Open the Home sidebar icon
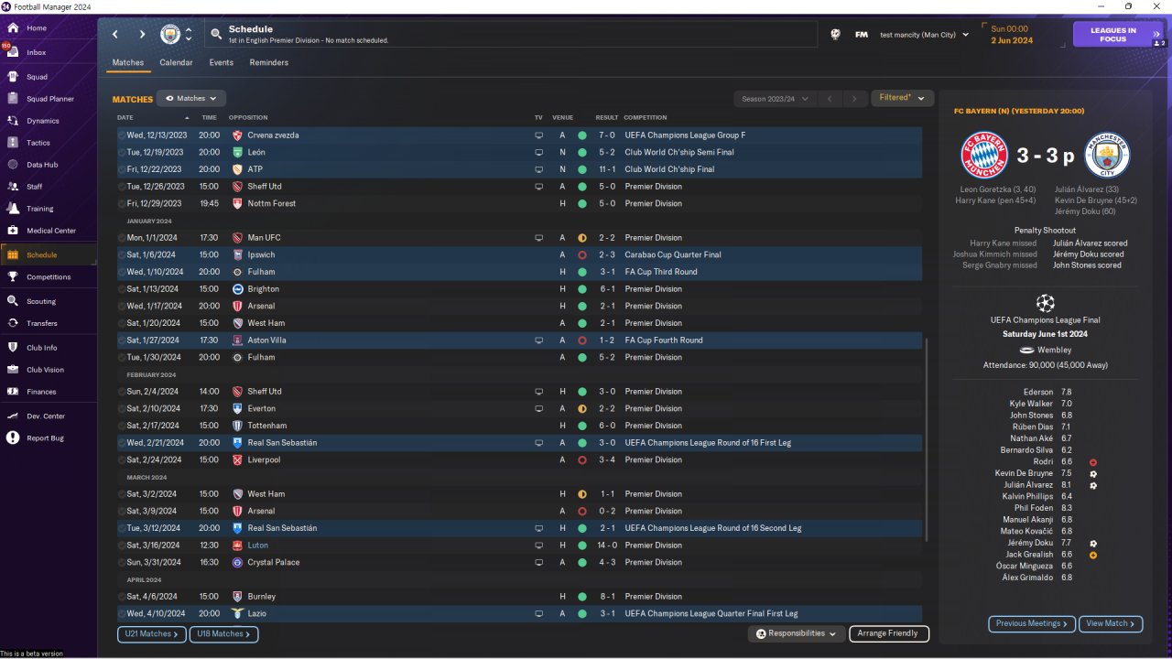 coord(13,28)
